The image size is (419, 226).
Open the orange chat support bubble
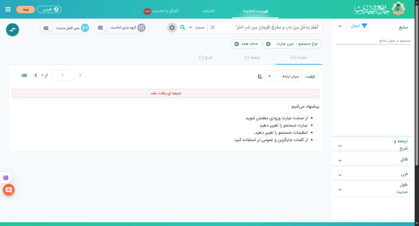click(x=9, y=190)
